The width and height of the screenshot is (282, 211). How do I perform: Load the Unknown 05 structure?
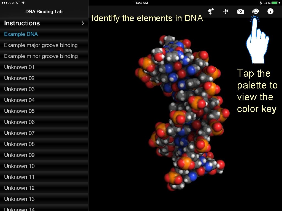click(19, 111)
